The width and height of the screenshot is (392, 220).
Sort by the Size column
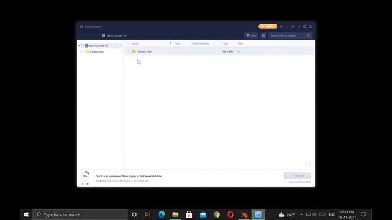pos(178,43)
